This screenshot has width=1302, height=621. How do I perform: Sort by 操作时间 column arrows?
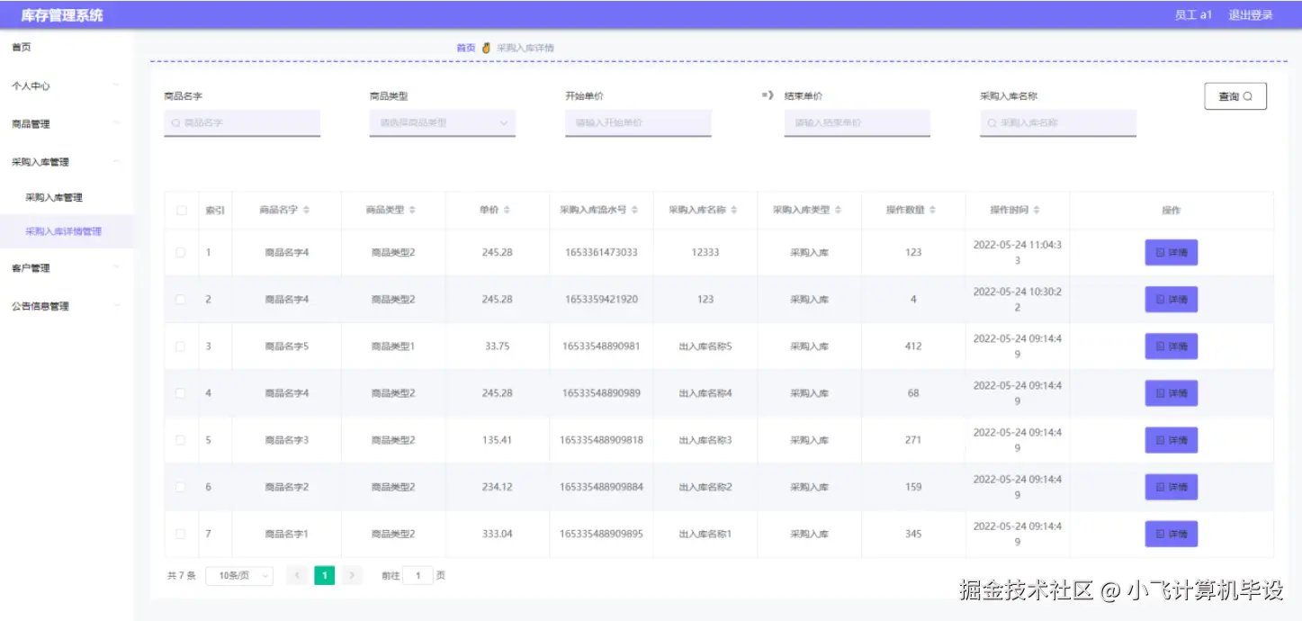tap(1037, 210)
